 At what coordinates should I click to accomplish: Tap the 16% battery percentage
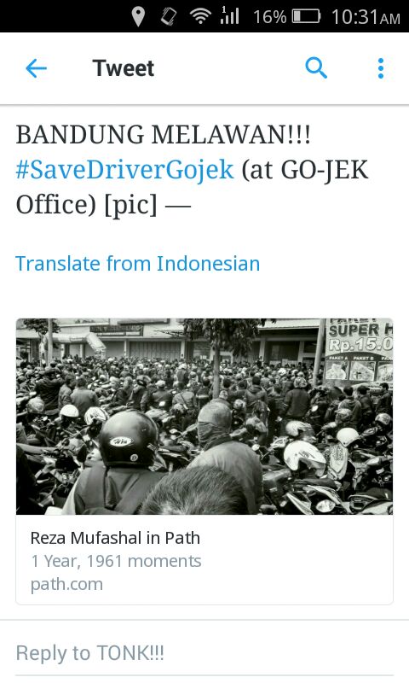[269, 17]
